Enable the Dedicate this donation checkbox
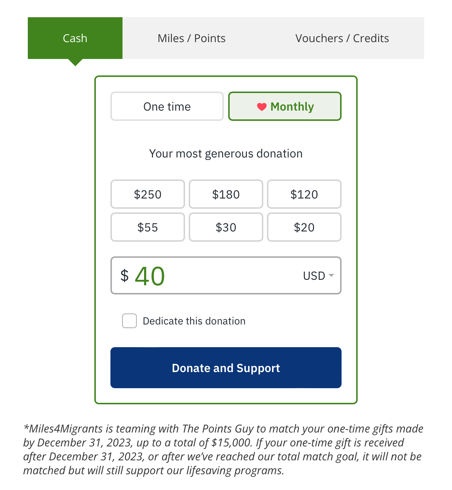452x490 pixels. click(129, 320)
